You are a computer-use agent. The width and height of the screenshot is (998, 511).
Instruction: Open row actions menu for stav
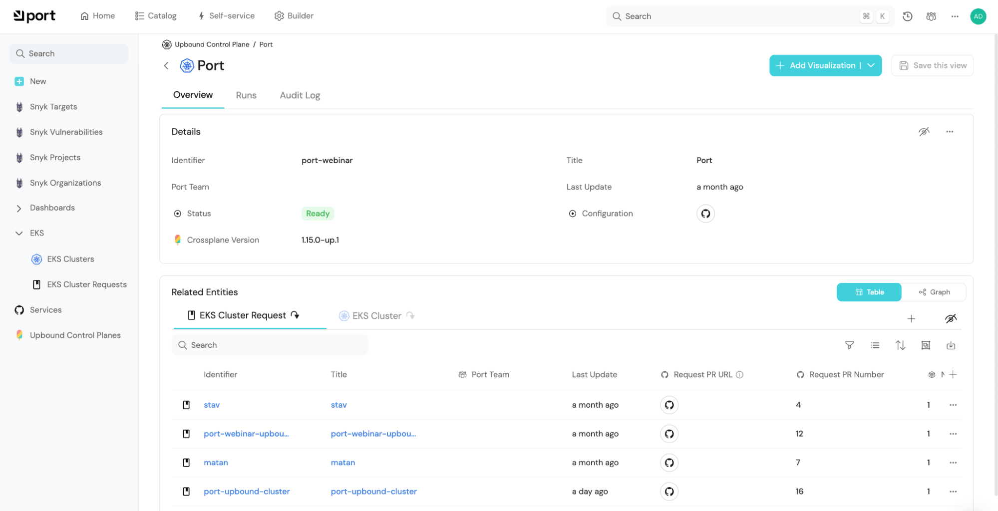click(x=953, y=405)
